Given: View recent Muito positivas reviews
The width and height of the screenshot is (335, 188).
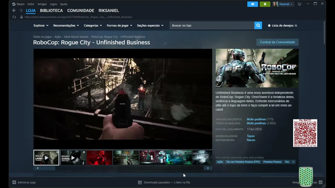Looking at the screenshot, I should click(x=256, y=119).
